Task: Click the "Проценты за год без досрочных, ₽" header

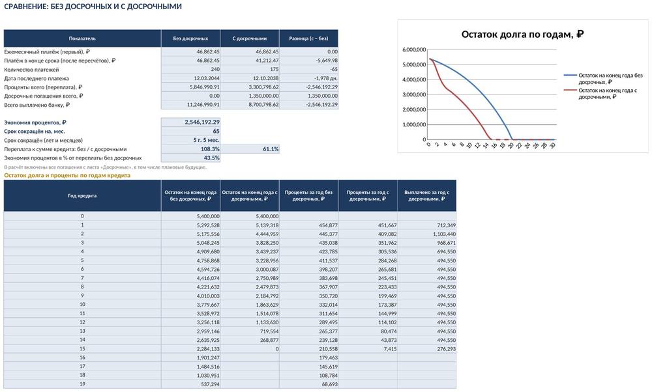Action: [308, 195]
